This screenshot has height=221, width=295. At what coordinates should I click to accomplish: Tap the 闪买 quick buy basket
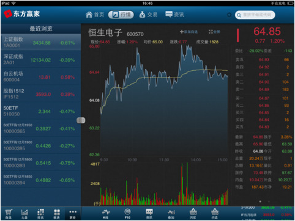(x=193, y=214)
